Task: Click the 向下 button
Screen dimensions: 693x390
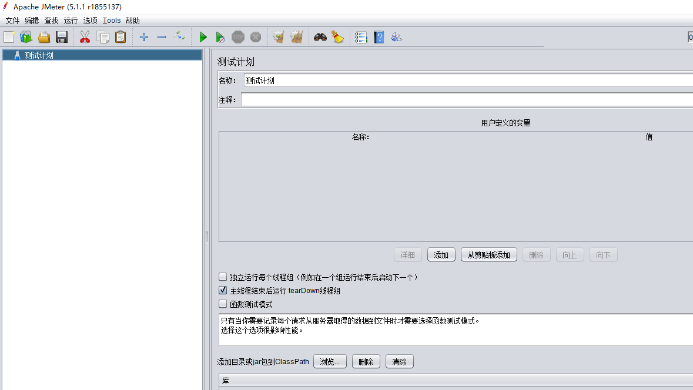Action: [603, 255]
